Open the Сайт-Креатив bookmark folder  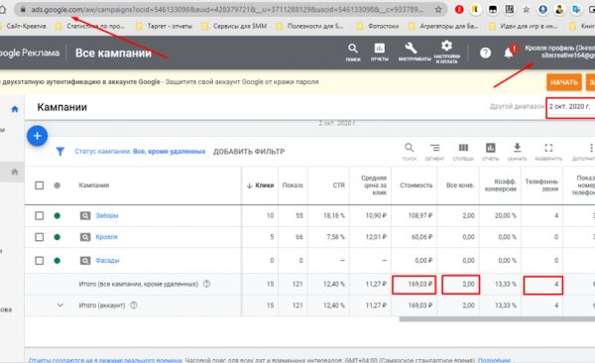click(23, 26)
